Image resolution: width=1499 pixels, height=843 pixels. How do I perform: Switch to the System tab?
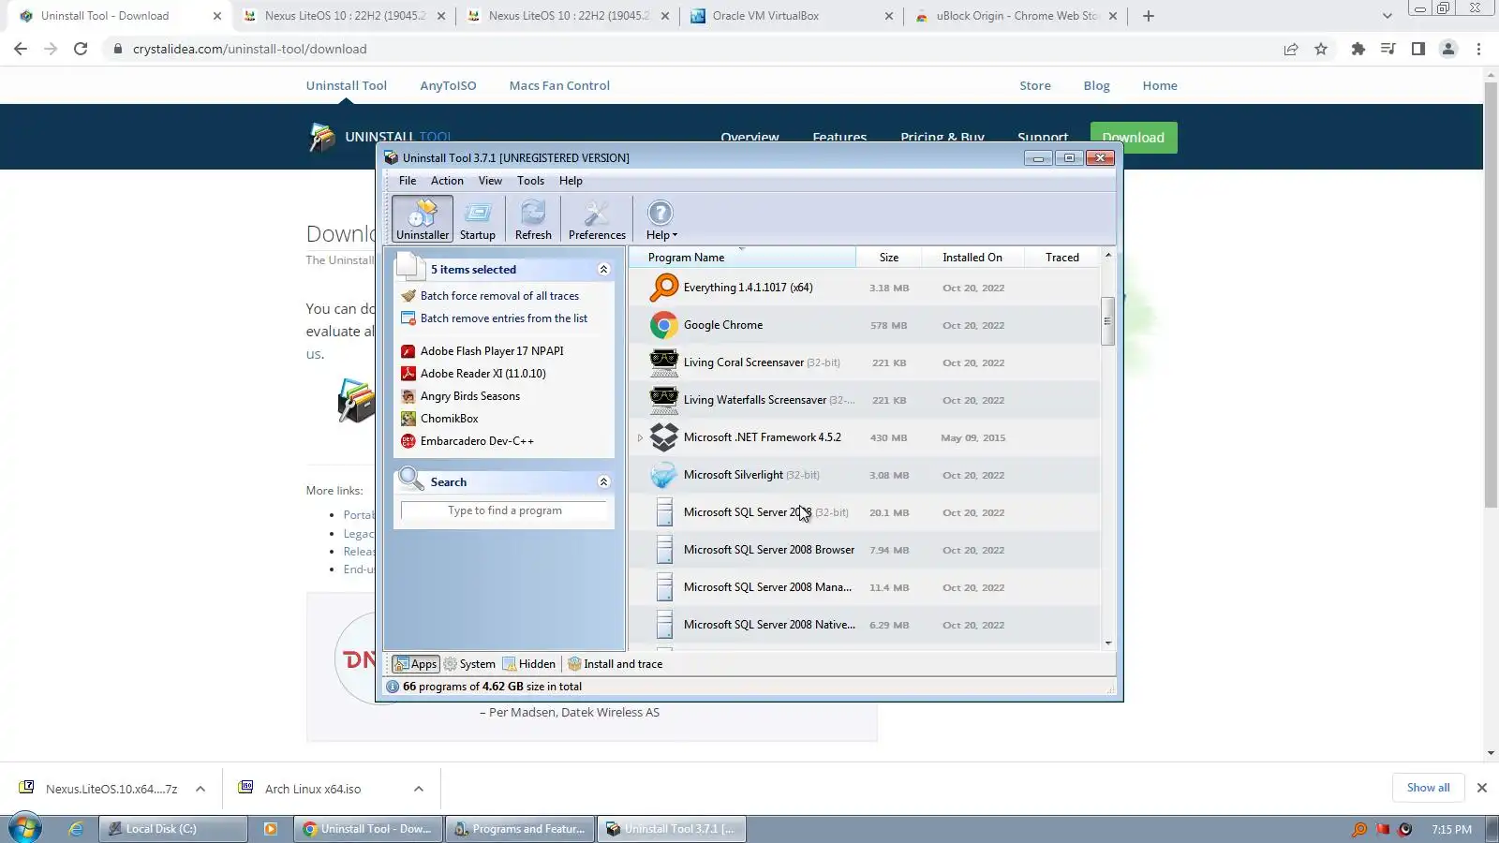(469, 664)
